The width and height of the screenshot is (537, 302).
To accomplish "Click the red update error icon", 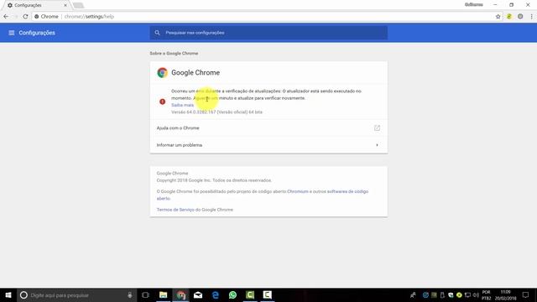I will click(x=162, y=102).
